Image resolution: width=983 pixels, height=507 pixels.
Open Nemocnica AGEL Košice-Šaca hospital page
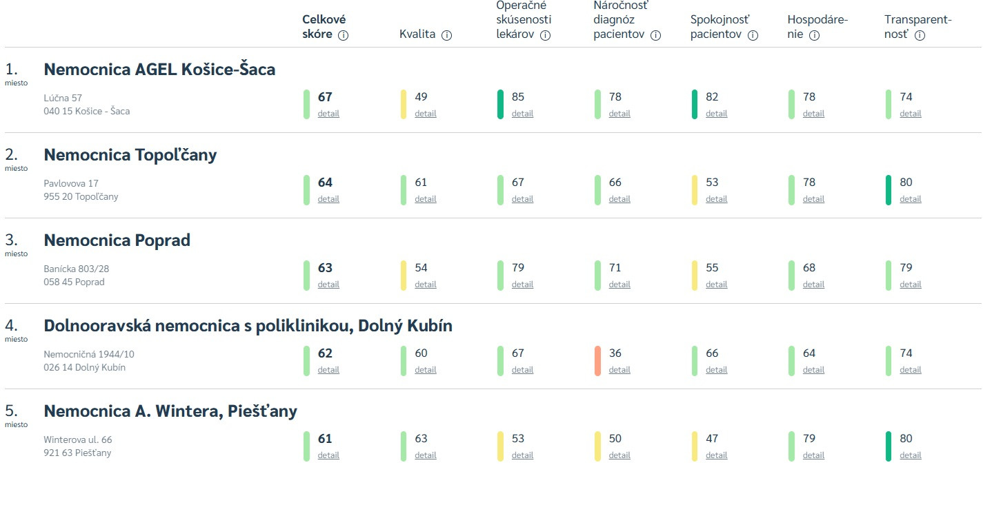point(159,69)
